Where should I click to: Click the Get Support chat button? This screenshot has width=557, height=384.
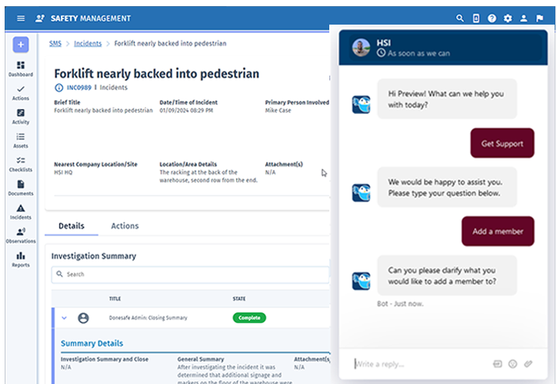pos(502,144)
